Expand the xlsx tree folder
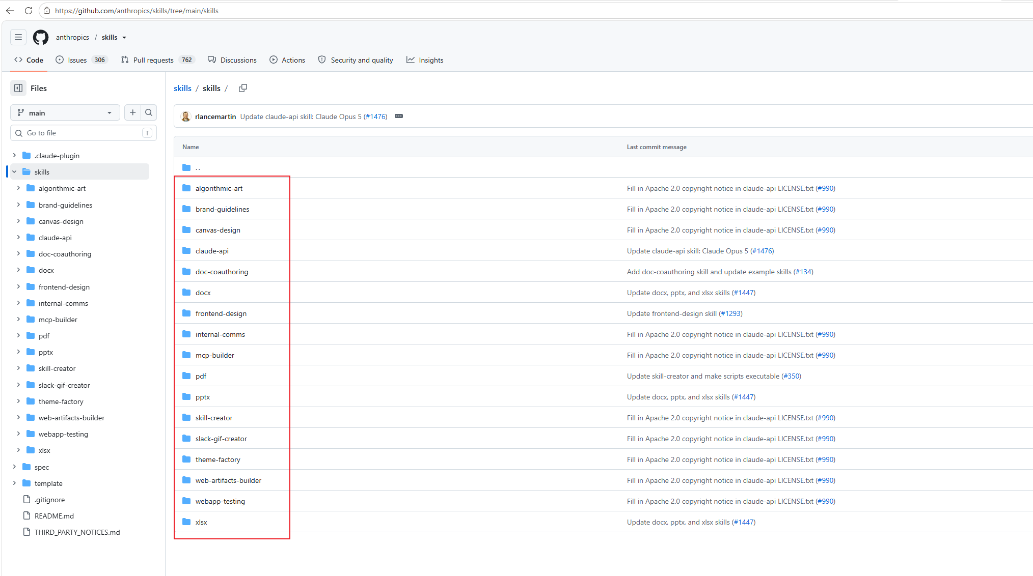 tap(18, 450)
